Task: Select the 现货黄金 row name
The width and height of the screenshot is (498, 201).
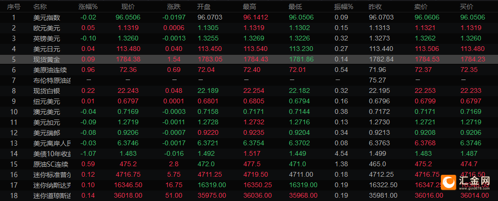Action: (46, 60)
